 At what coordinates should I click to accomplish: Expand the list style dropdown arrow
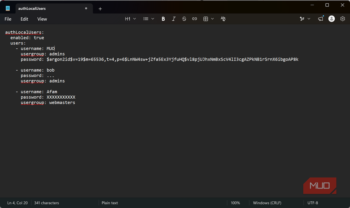[153, 19]
